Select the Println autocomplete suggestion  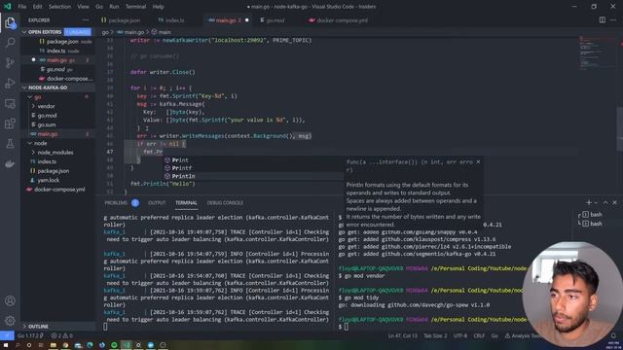[x=253, y=176]
